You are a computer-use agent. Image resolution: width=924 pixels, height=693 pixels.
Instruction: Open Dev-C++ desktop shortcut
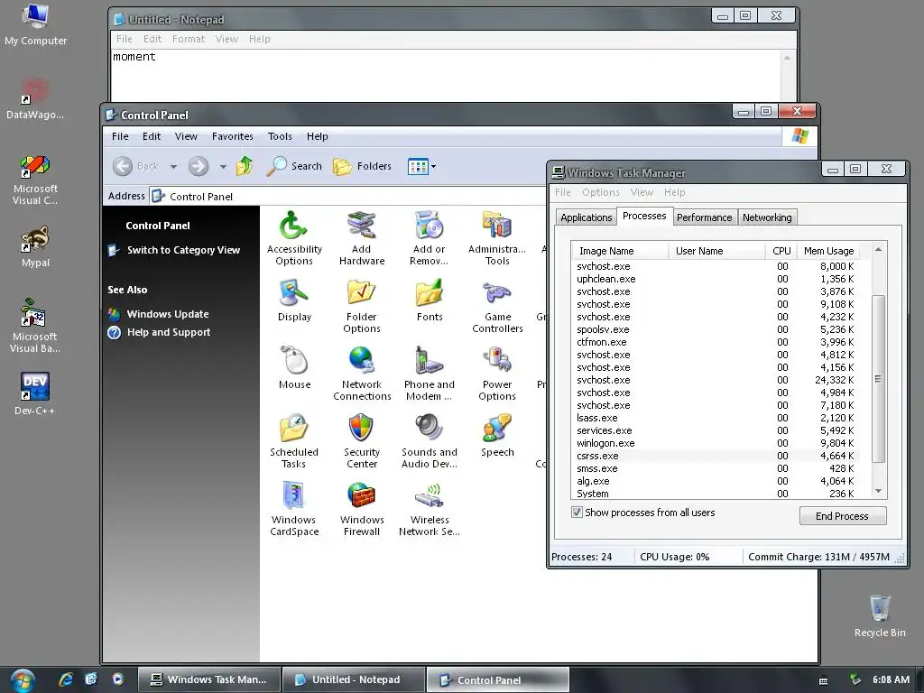click(x=35, y=393)
